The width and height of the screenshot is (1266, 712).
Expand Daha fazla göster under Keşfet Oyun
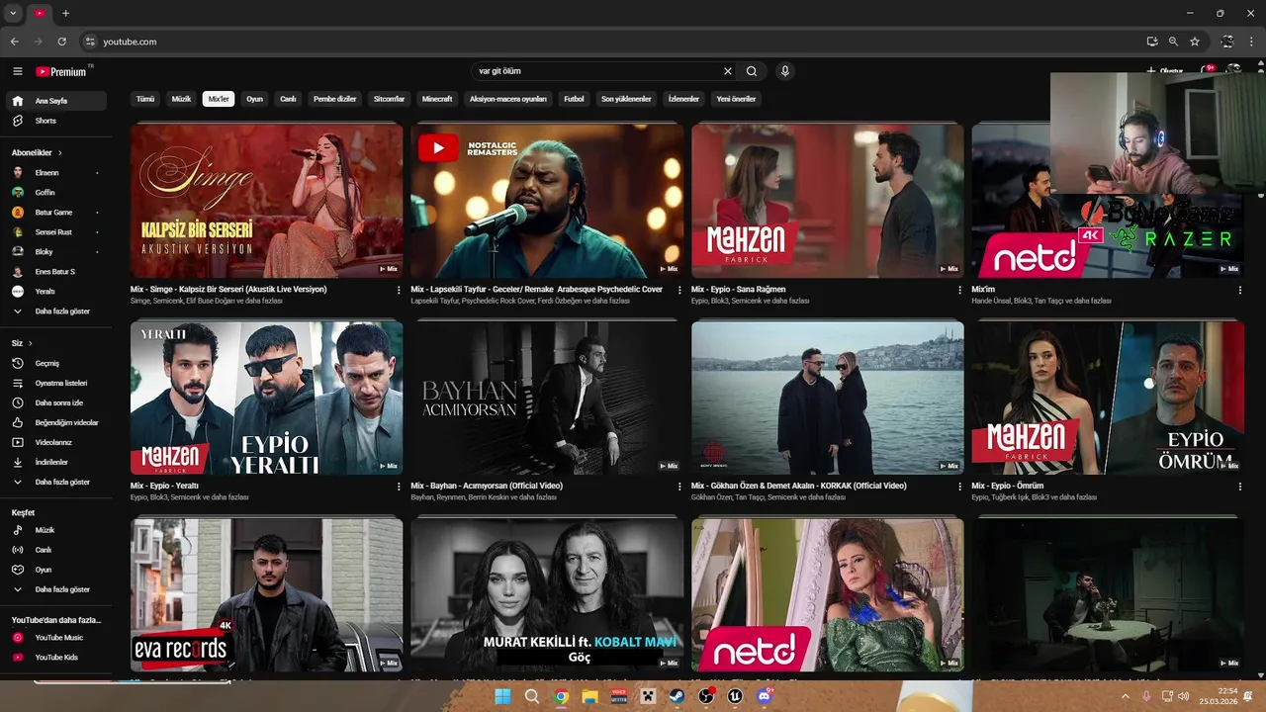57,589
